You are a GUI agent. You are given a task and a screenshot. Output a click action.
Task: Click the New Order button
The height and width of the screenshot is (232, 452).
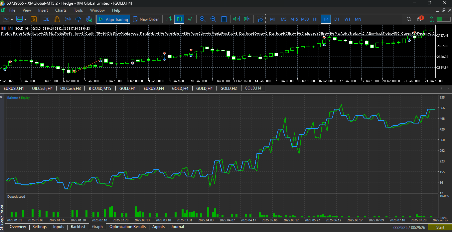pyautogui.click(x=146, y=19)
